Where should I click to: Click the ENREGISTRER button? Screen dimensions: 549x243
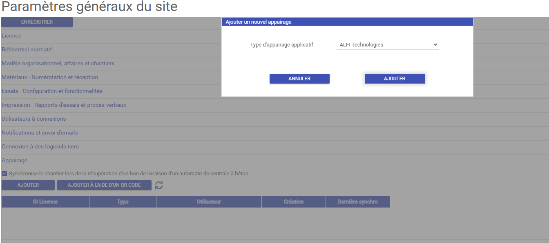37,22
